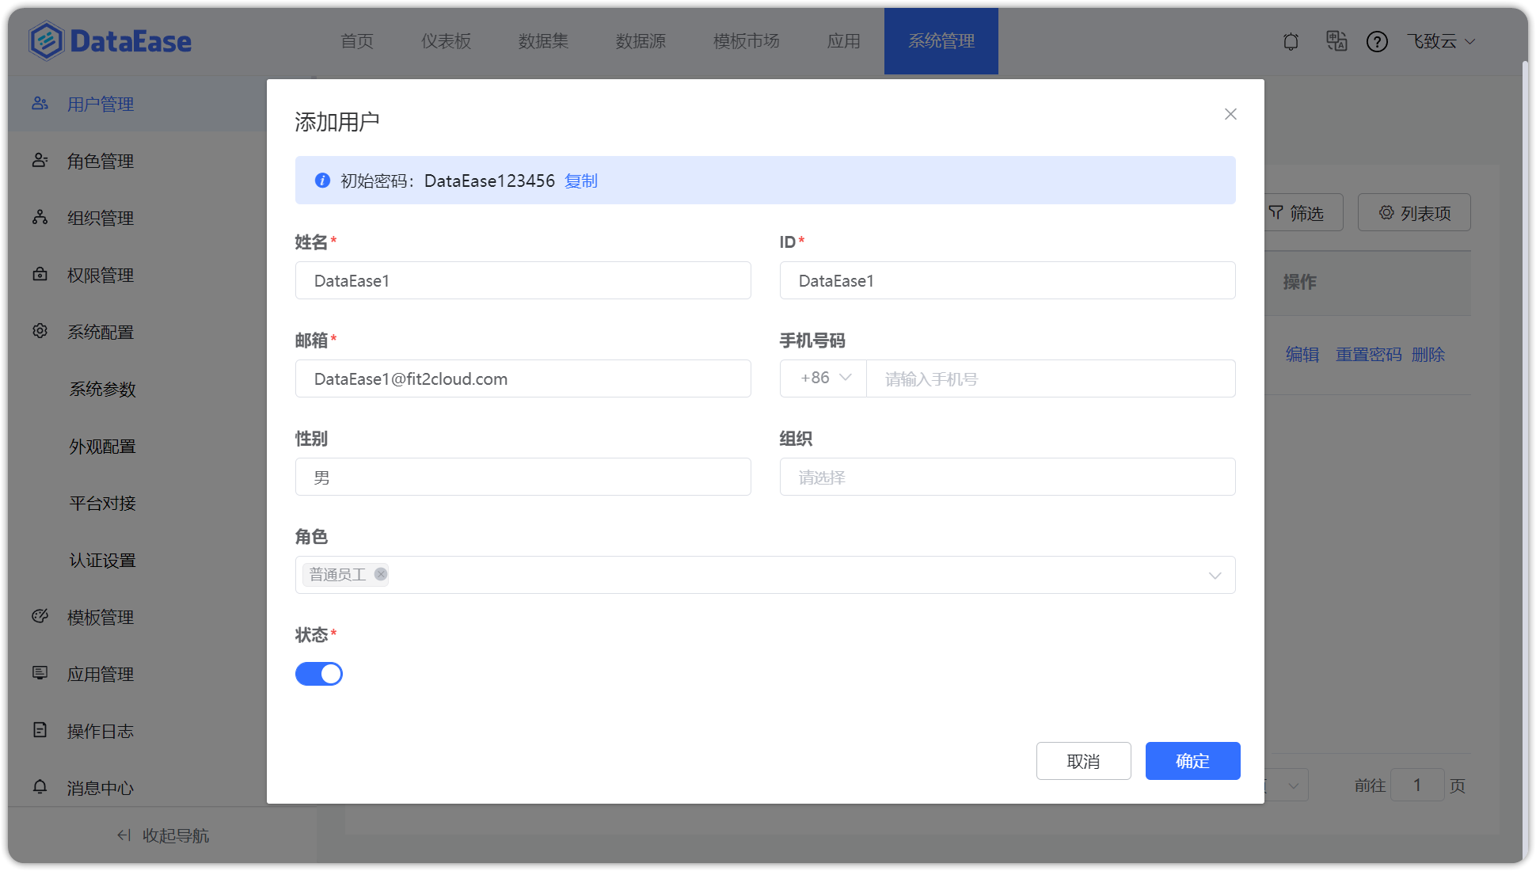Click the 筛选 filter funnel icon
The height and width of the screenshot is (871, 1536).
(1276, 212)
